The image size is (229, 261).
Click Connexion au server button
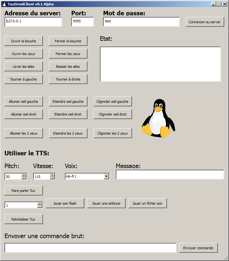205,22
